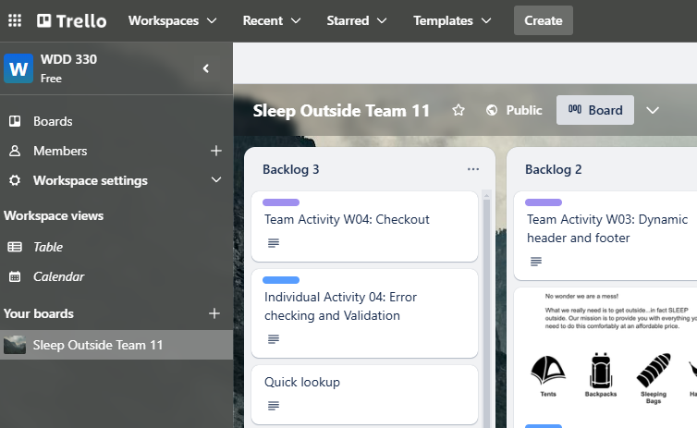This screenshot has height=428, width=697.
Task: Open the apps grid switcher icon
Action: (x=15, y=20)
